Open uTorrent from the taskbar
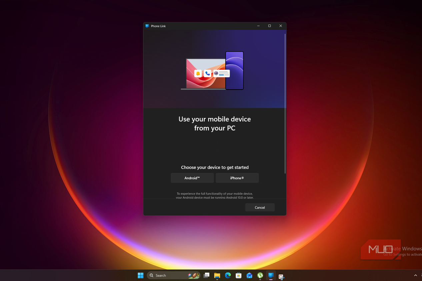422x281 pixels. pos(260,275)
